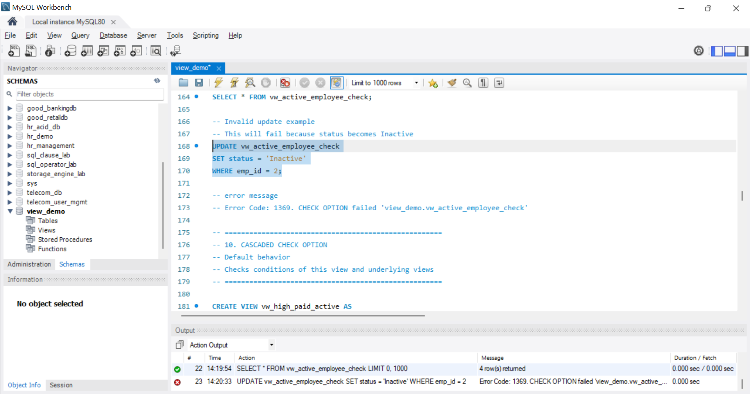
Task: Switch to Administration tab
Action: 29,264
